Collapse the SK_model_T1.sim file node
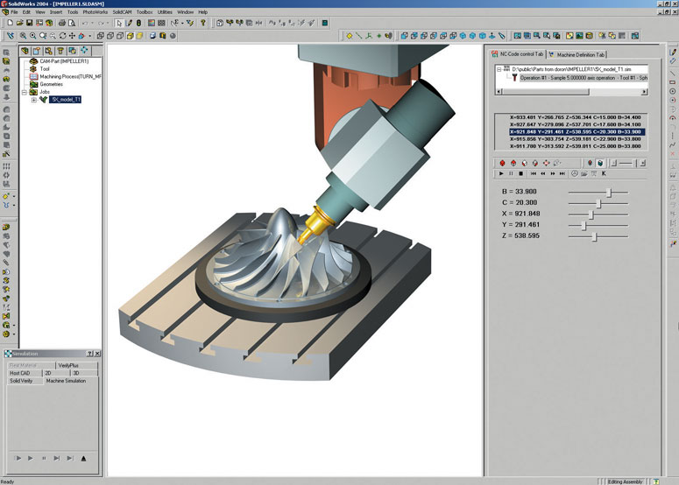 pos(499,69)
